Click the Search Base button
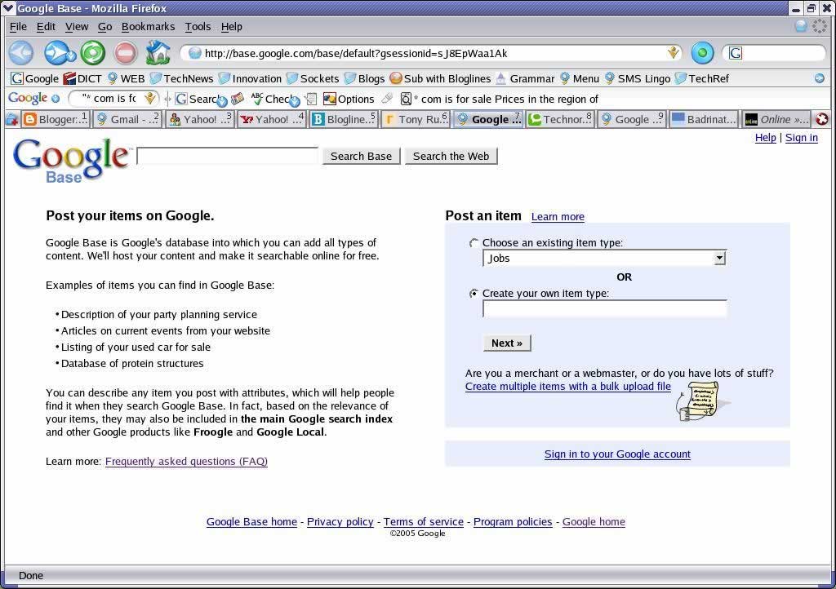Screen dimensions: 836x589 pyautogui.click(x=361, y=156)
